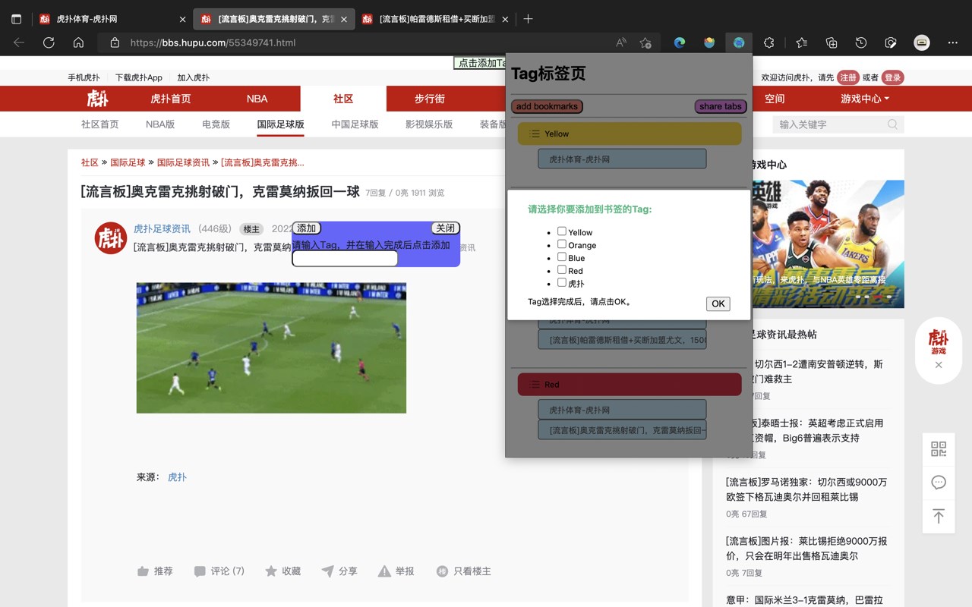Expand the Yellow tag group
Screen dimensions: 972x607
tap(630, 134)
